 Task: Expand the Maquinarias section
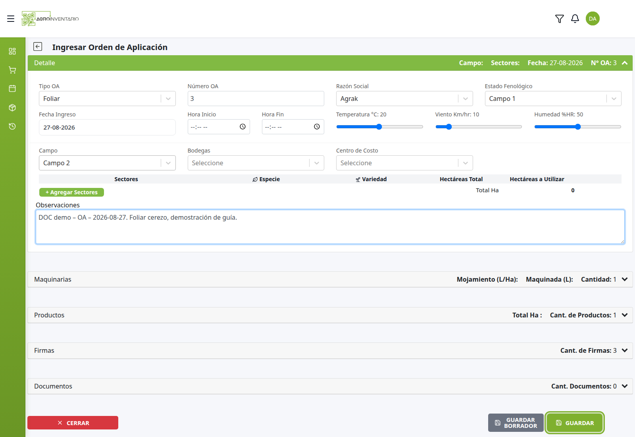click(x=330, y=279)
